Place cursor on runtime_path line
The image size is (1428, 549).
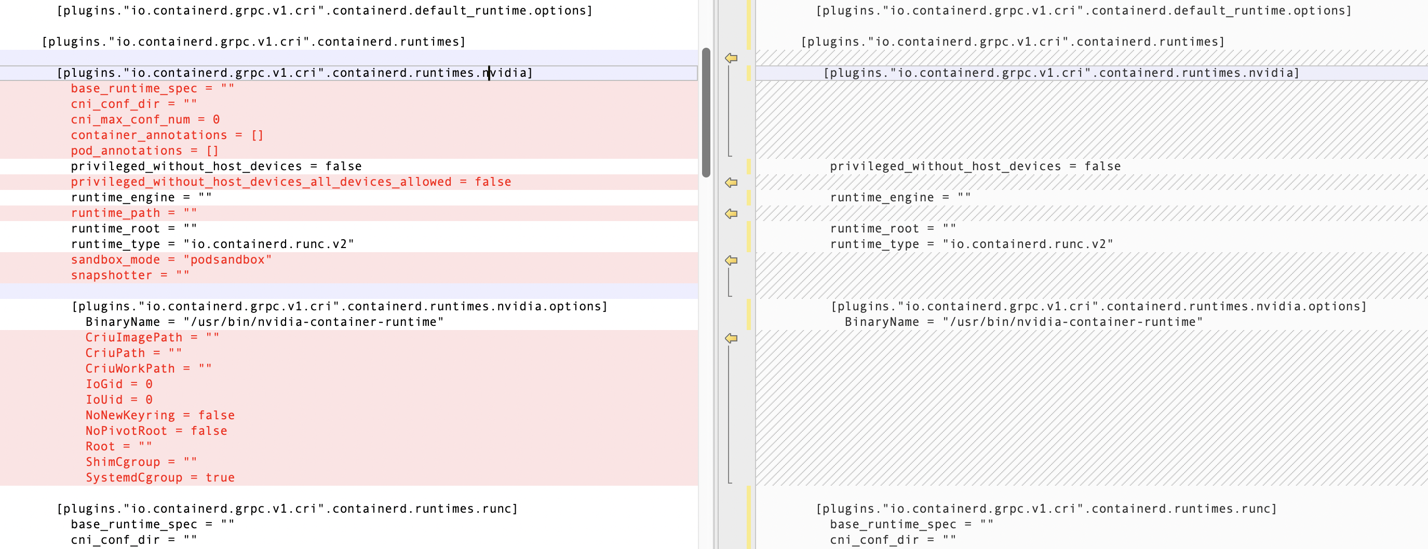click(133, 213)
